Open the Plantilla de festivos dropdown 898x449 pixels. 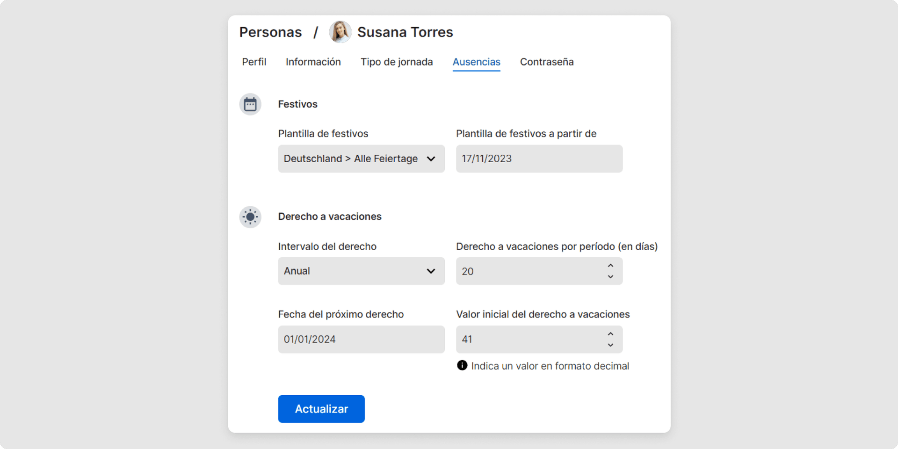[361, 159]
